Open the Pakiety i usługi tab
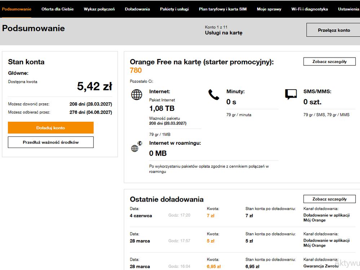This screenshot has height=270, width=360. click(x=174, y=9)
